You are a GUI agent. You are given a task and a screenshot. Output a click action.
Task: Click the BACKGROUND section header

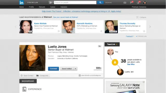28,81
